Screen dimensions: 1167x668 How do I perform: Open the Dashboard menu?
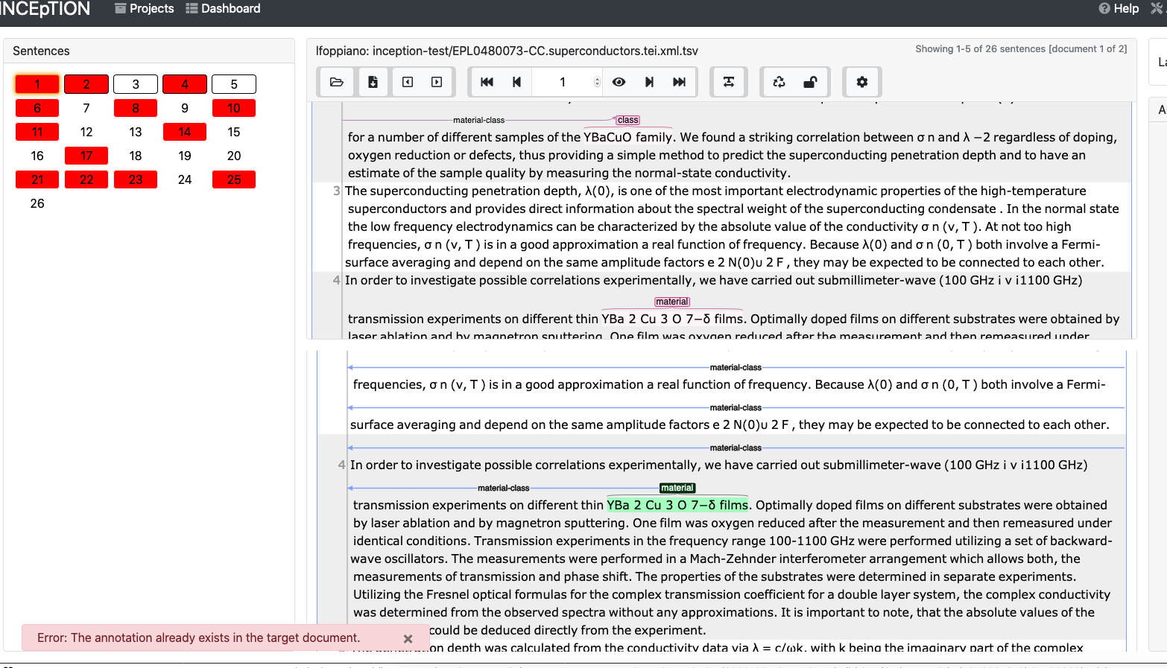click(223, 8)
